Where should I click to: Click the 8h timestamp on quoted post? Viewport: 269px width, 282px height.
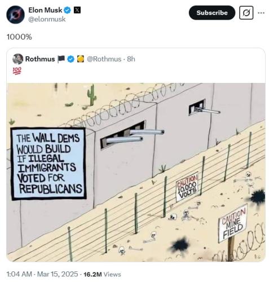tap(131, 59)
